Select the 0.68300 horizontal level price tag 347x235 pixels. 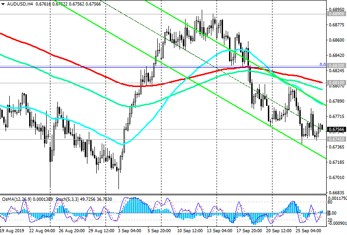click(x=337, y=66)
